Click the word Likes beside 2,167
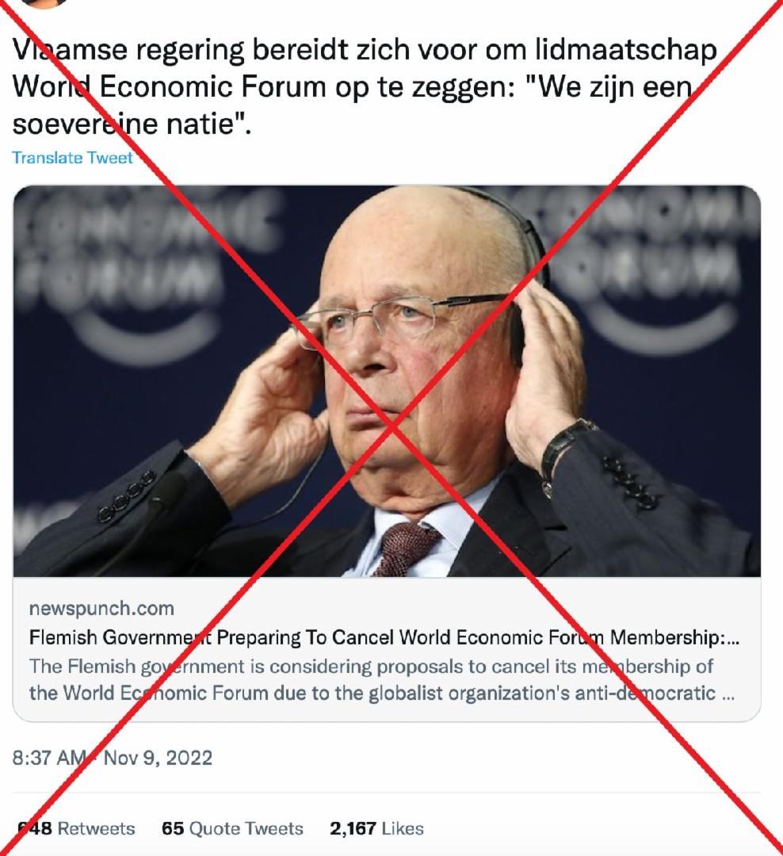The width and height of the screenshot is (783, 856). (403, 828)
